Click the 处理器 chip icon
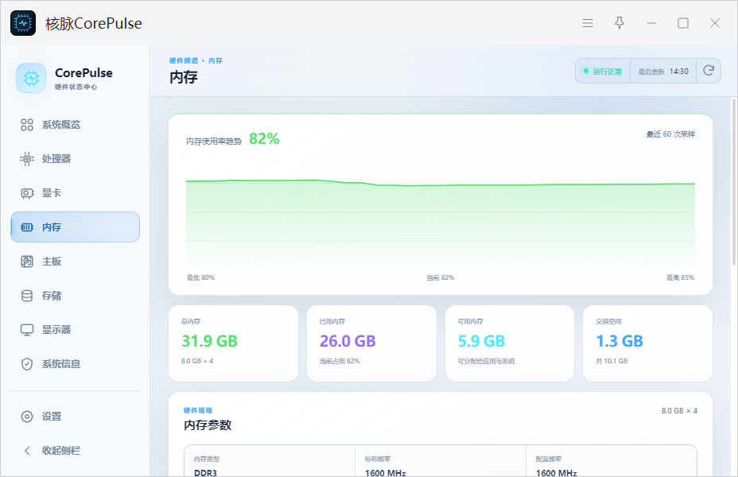Viewport: 738px width, 477px height. (27, 159)
